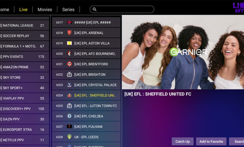244x147 pixels.
Task: Click Add to Favorite button
Action: pyautogui.click(x=211, y=141)
